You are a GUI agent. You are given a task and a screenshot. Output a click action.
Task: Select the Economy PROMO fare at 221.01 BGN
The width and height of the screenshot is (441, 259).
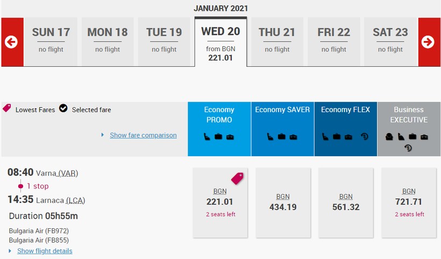point(220,202)
